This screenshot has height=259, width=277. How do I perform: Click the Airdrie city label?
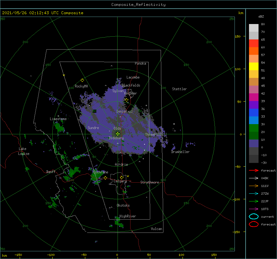pos(121,164)
